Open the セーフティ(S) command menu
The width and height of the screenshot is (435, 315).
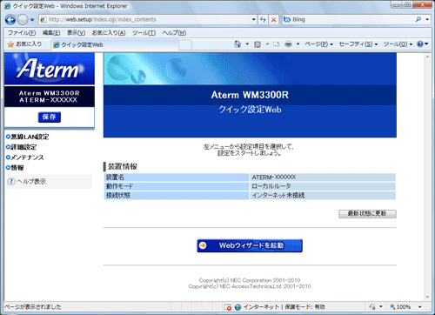(358, 44)
